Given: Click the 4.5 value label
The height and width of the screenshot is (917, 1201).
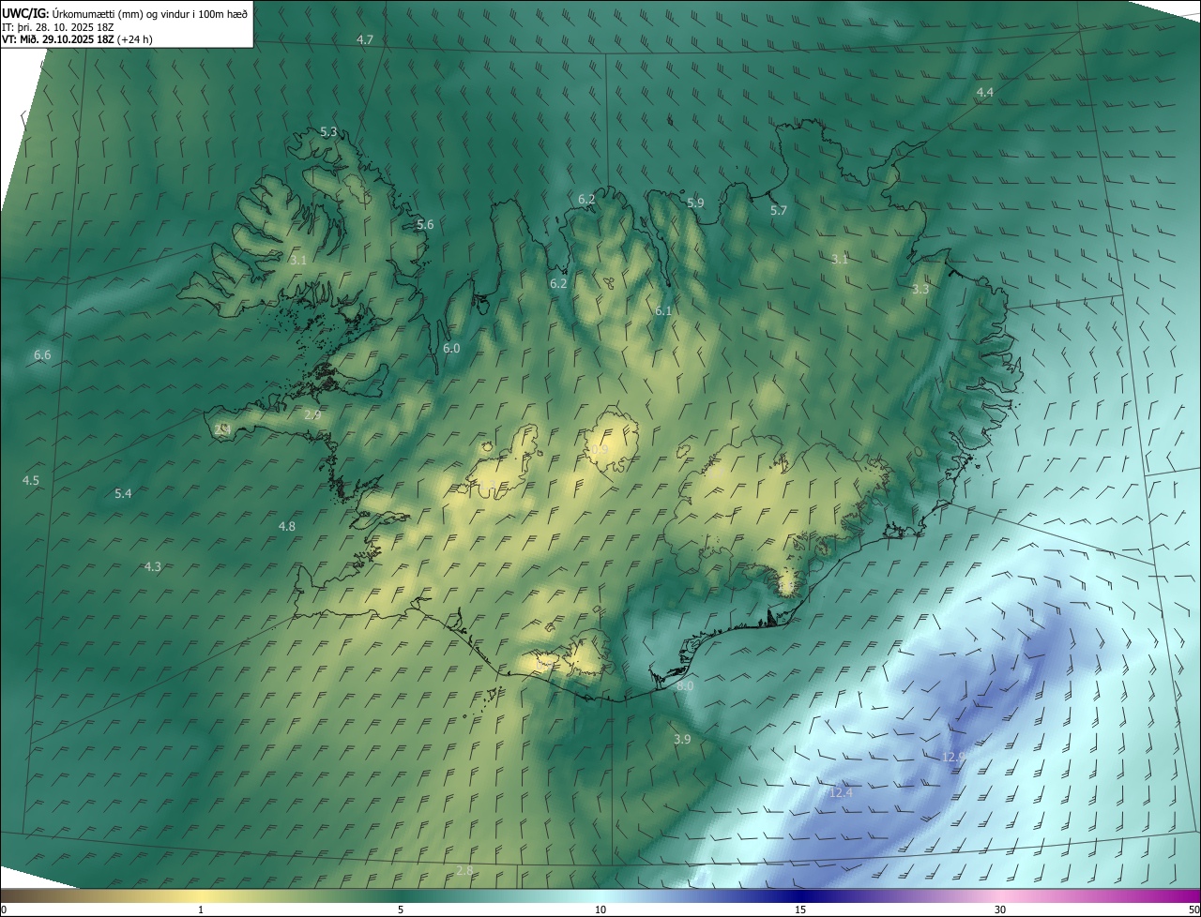Looking at the screenshot, I should click(x=31, y=480).
